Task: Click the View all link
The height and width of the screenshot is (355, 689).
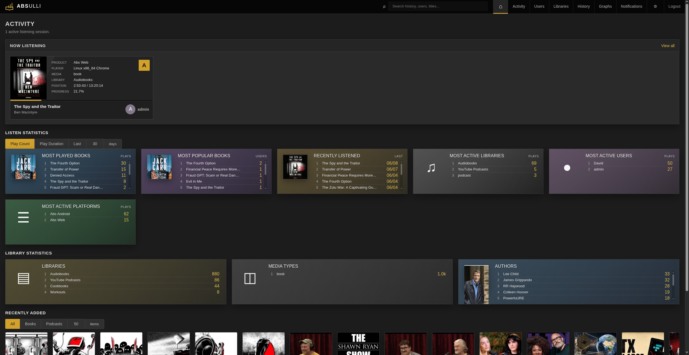Action: pos(668,46)
